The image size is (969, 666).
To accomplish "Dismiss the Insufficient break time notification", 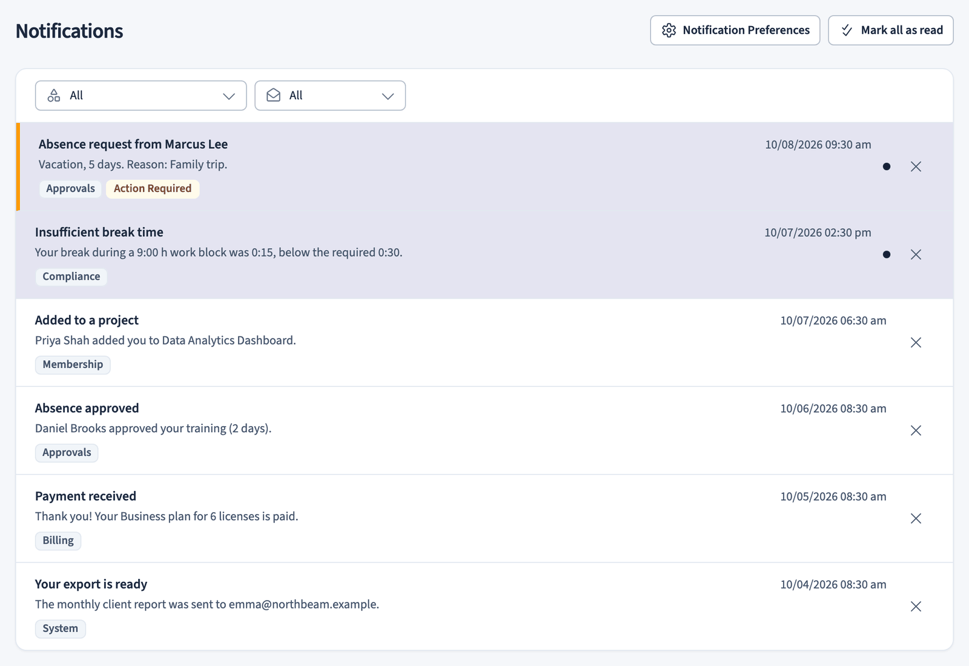I will 916,254.
